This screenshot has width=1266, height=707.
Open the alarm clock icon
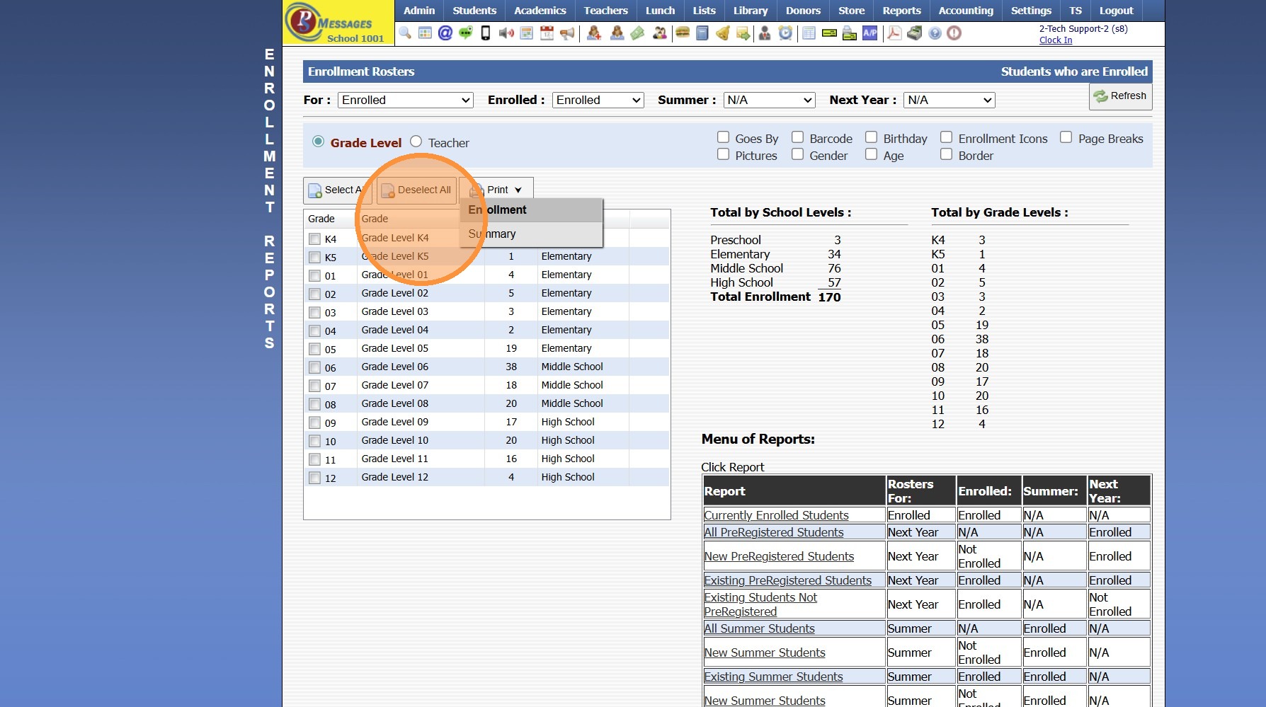pyautogui.click(x=785, y=33)
